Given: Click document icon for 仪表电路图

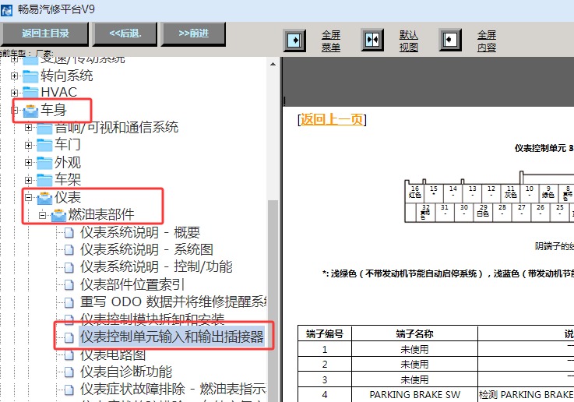Looking at the screenshot, I should [x=69, y=354].
